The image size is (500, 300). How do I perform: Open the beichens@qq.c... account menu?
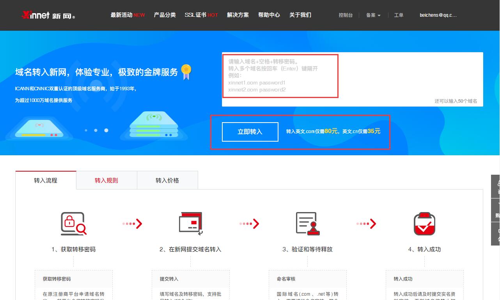click(x=438, y=15)
